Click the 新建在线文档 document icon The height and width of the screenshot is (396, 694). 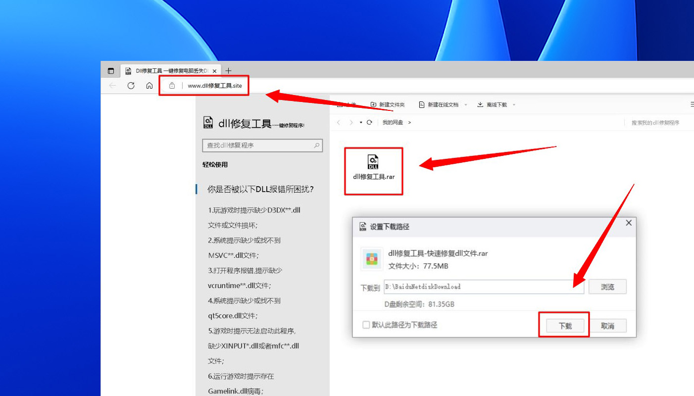422,104
